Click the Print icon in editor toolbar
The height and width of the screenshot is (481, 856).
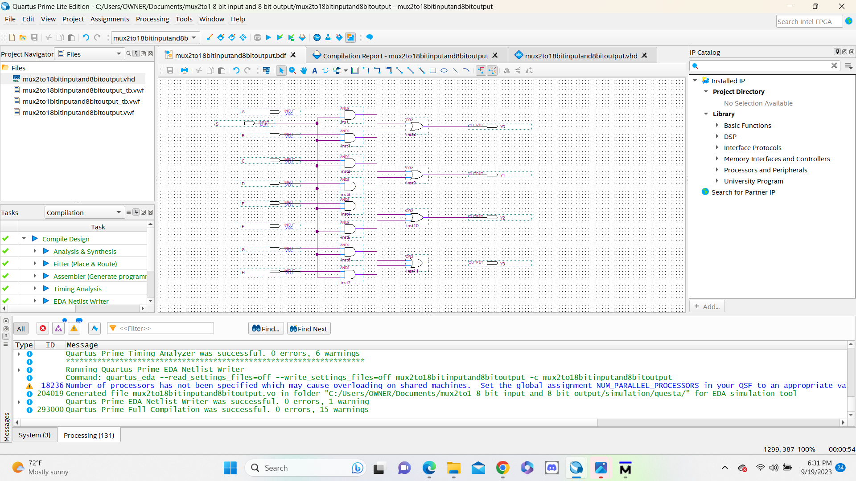tap(184, 70)
